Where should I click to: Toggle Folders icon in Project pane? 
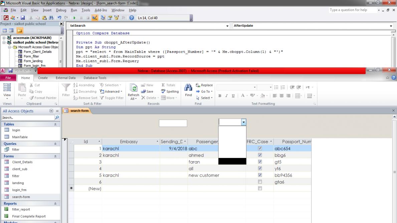19,31
